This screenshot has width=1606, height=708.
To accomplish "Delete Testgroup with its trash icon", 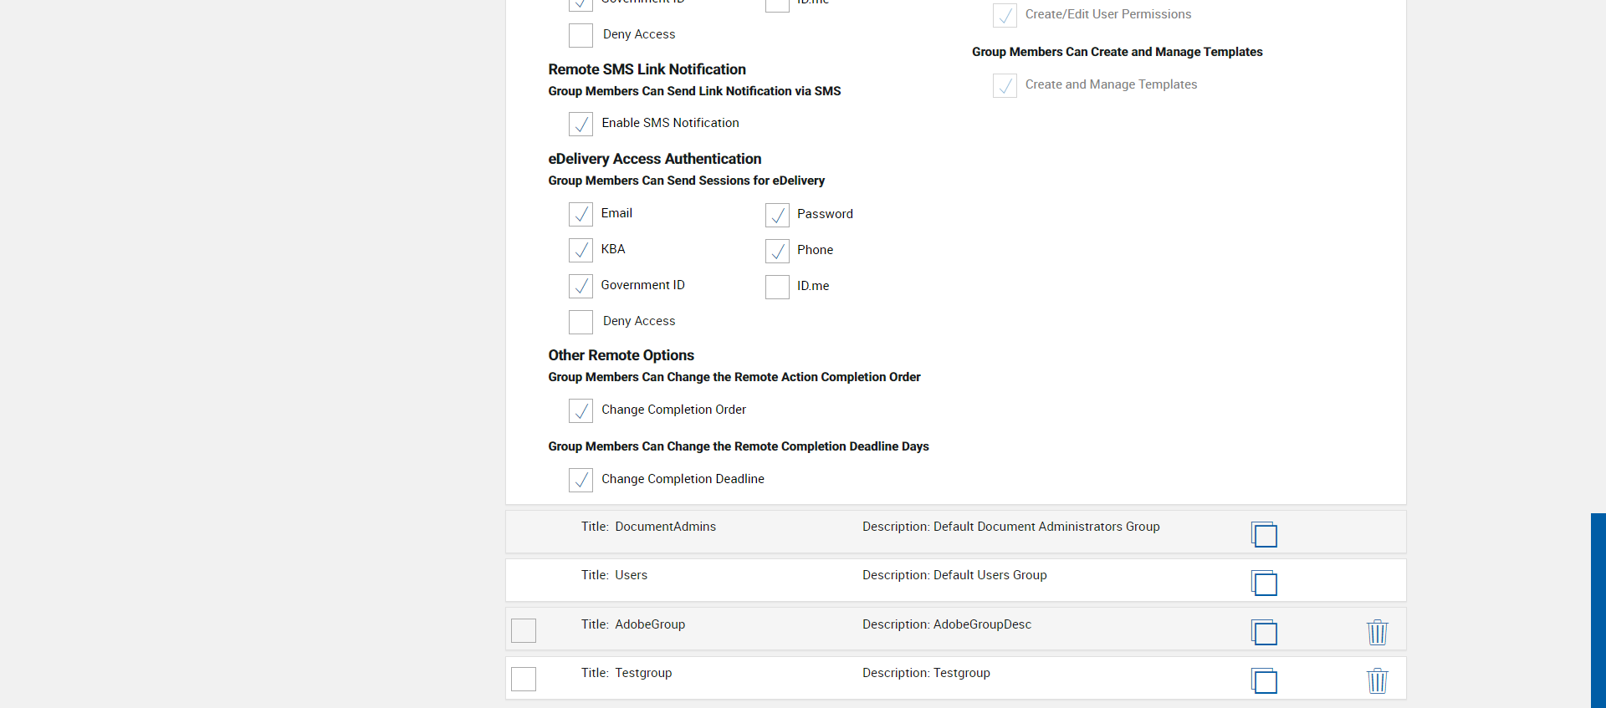I will pyautogui.click(x=1377, y=680).
